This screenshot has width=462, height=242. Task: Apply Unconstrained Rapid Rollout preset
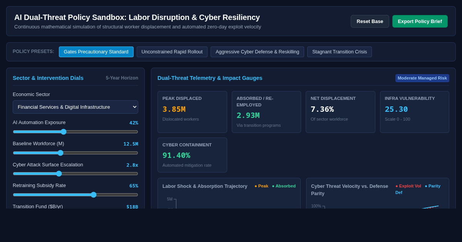[172, 52]
